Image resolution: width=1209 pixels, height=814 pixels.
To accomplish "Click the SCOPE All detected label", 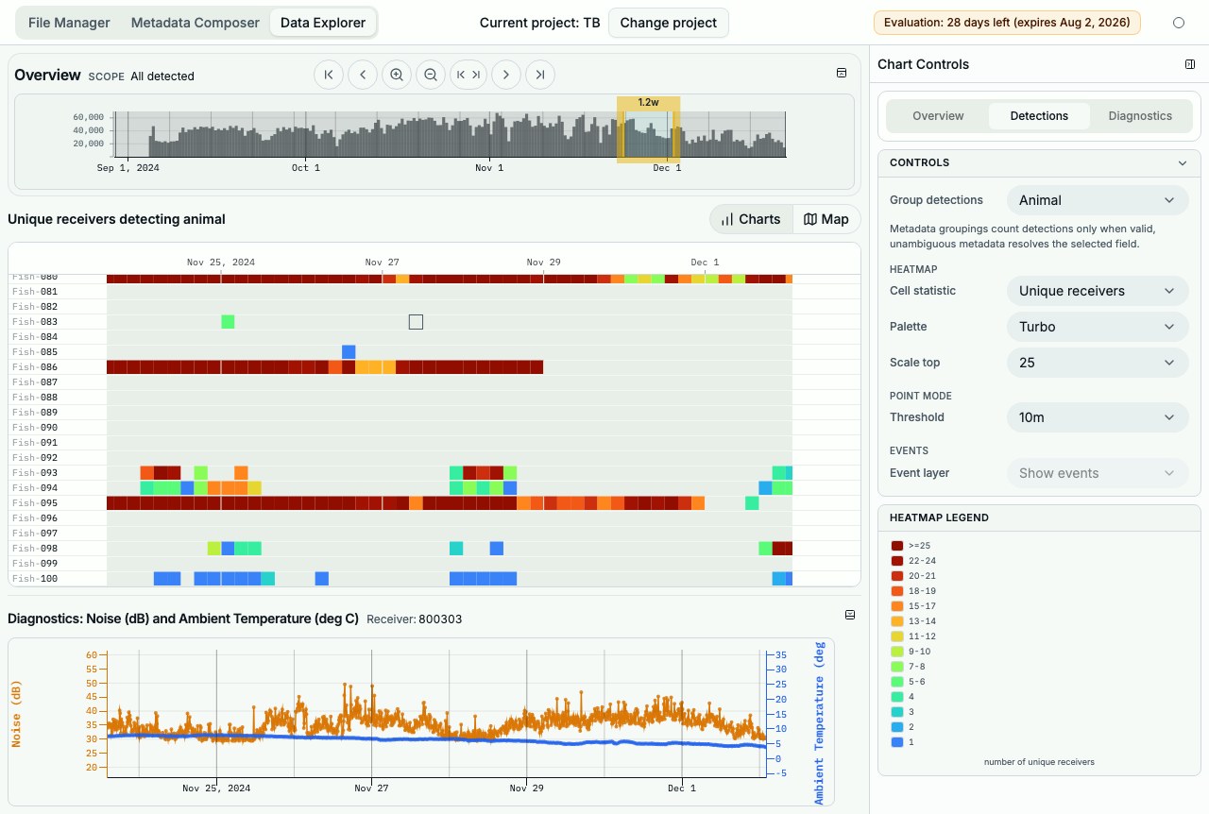I will pos(141,76).
